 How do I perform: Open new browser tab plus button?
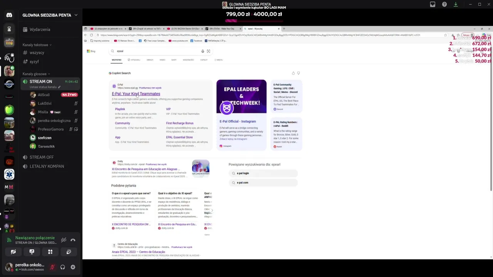(284, 28)
